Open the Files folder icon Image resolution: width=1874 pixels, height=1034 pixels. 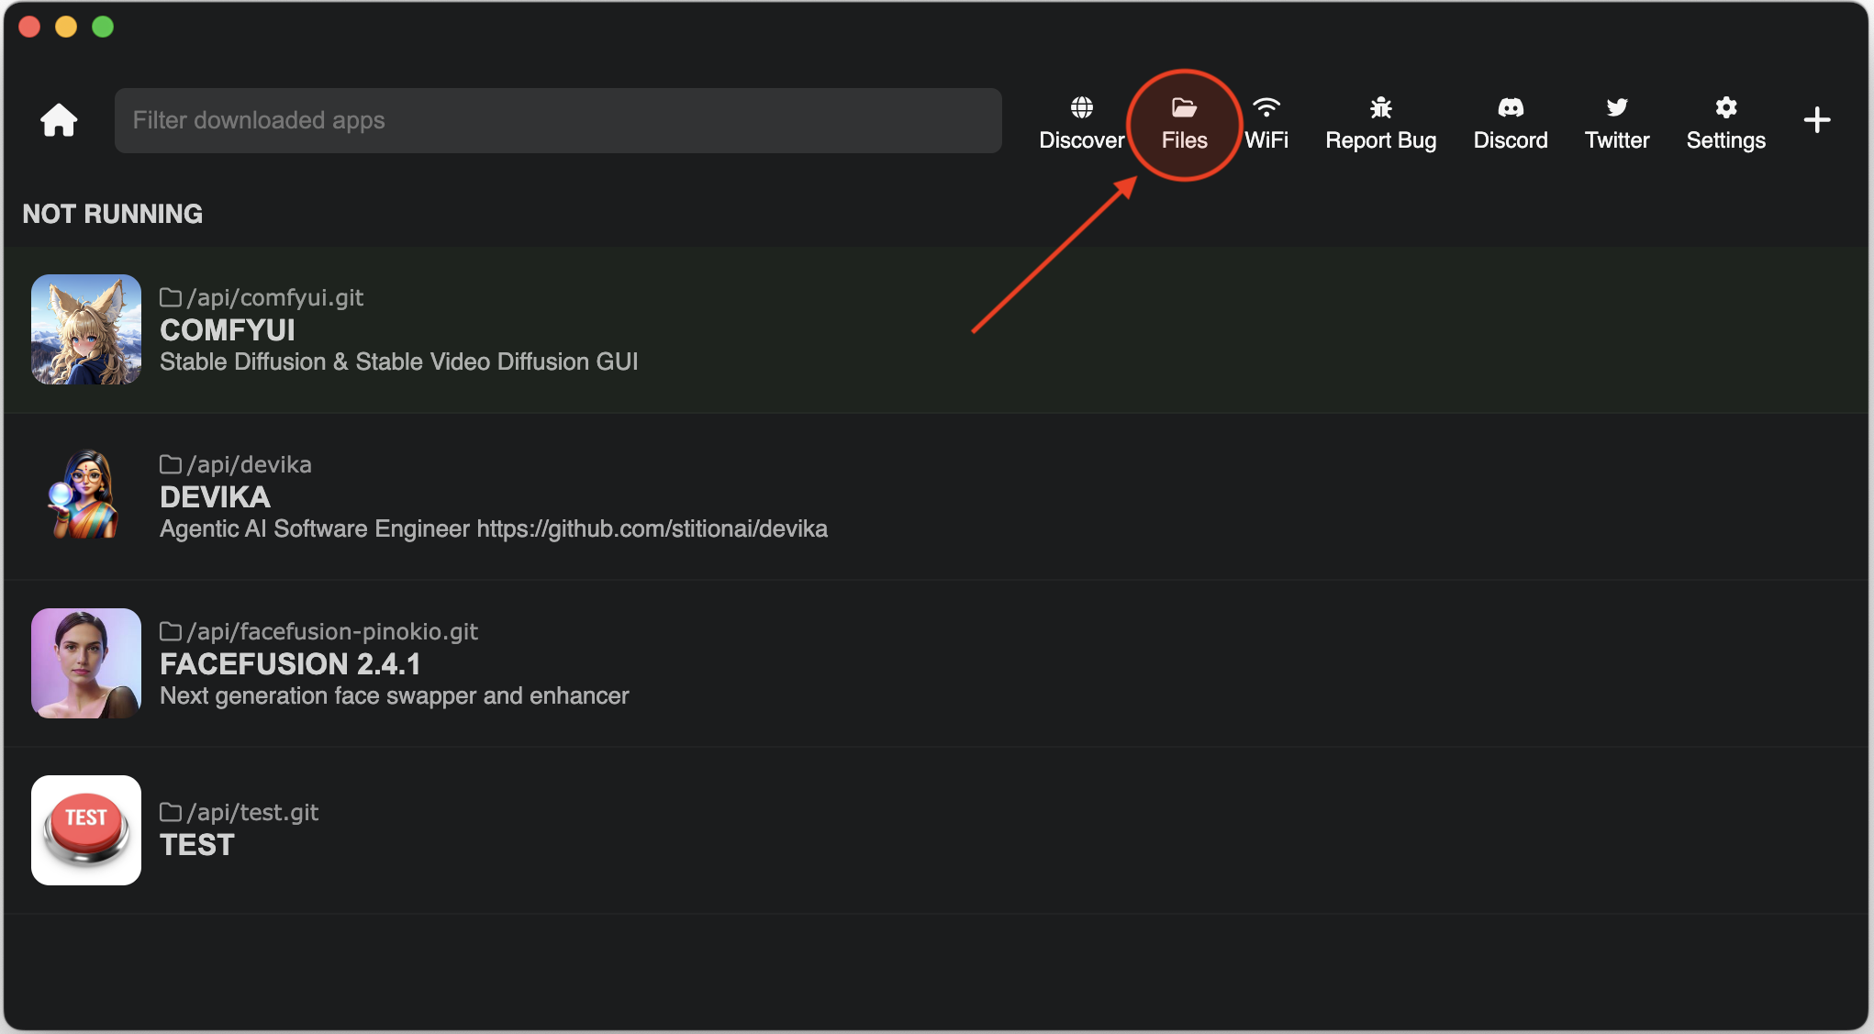(x=1184, y=108)
